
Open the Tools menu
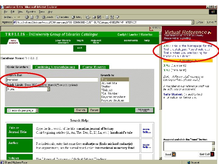pos(42,12)
